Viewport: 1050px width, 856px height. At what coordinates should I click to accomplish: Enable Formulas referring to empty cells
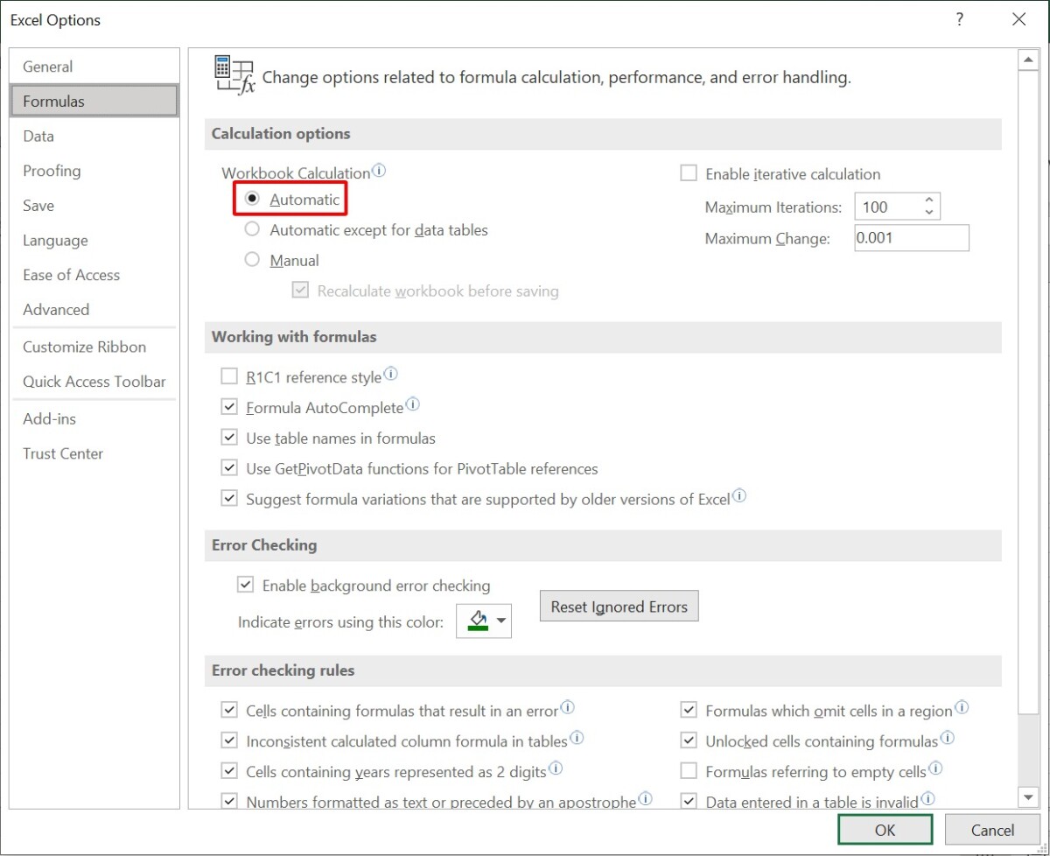(689, 771)
